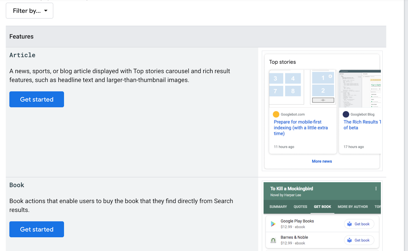
Task: Click the Googlebot.com orange source icon
Action: pos(276,114)
